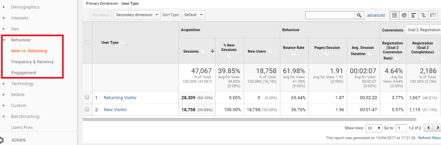441x145 pixels.
Task: Click the 18,758 New Visitor sessions value
Action: [x=188, y=110]
